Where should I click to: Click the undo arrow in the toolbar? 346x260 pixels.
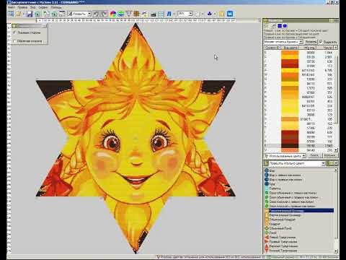coord(96,14)
